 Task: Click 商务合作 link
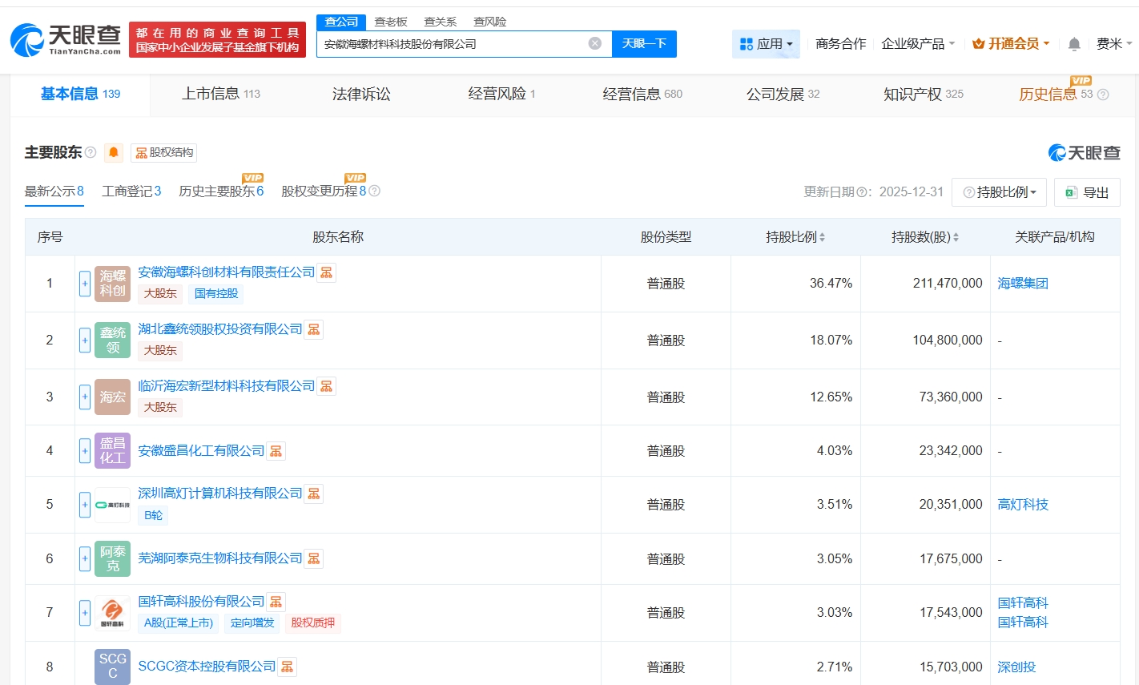[x=841, y=44]
